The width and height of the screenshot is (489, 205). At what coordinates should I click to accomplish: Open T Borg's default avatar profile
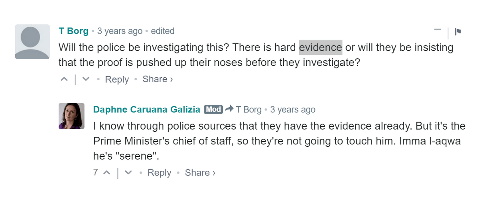point(32,41)
